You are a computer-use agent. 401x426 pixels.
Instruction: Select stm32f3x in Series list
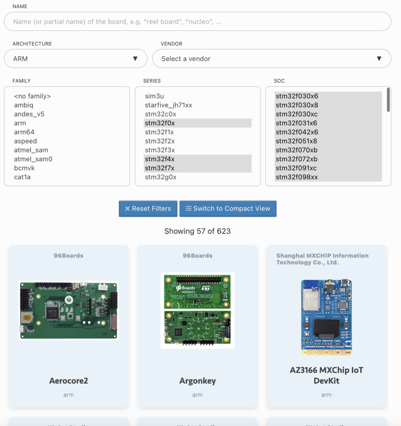coord(197,150)
